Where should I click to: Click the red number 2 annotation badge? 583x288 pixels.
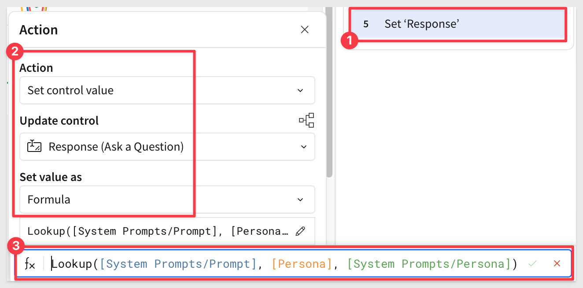(x=14, y=52)
